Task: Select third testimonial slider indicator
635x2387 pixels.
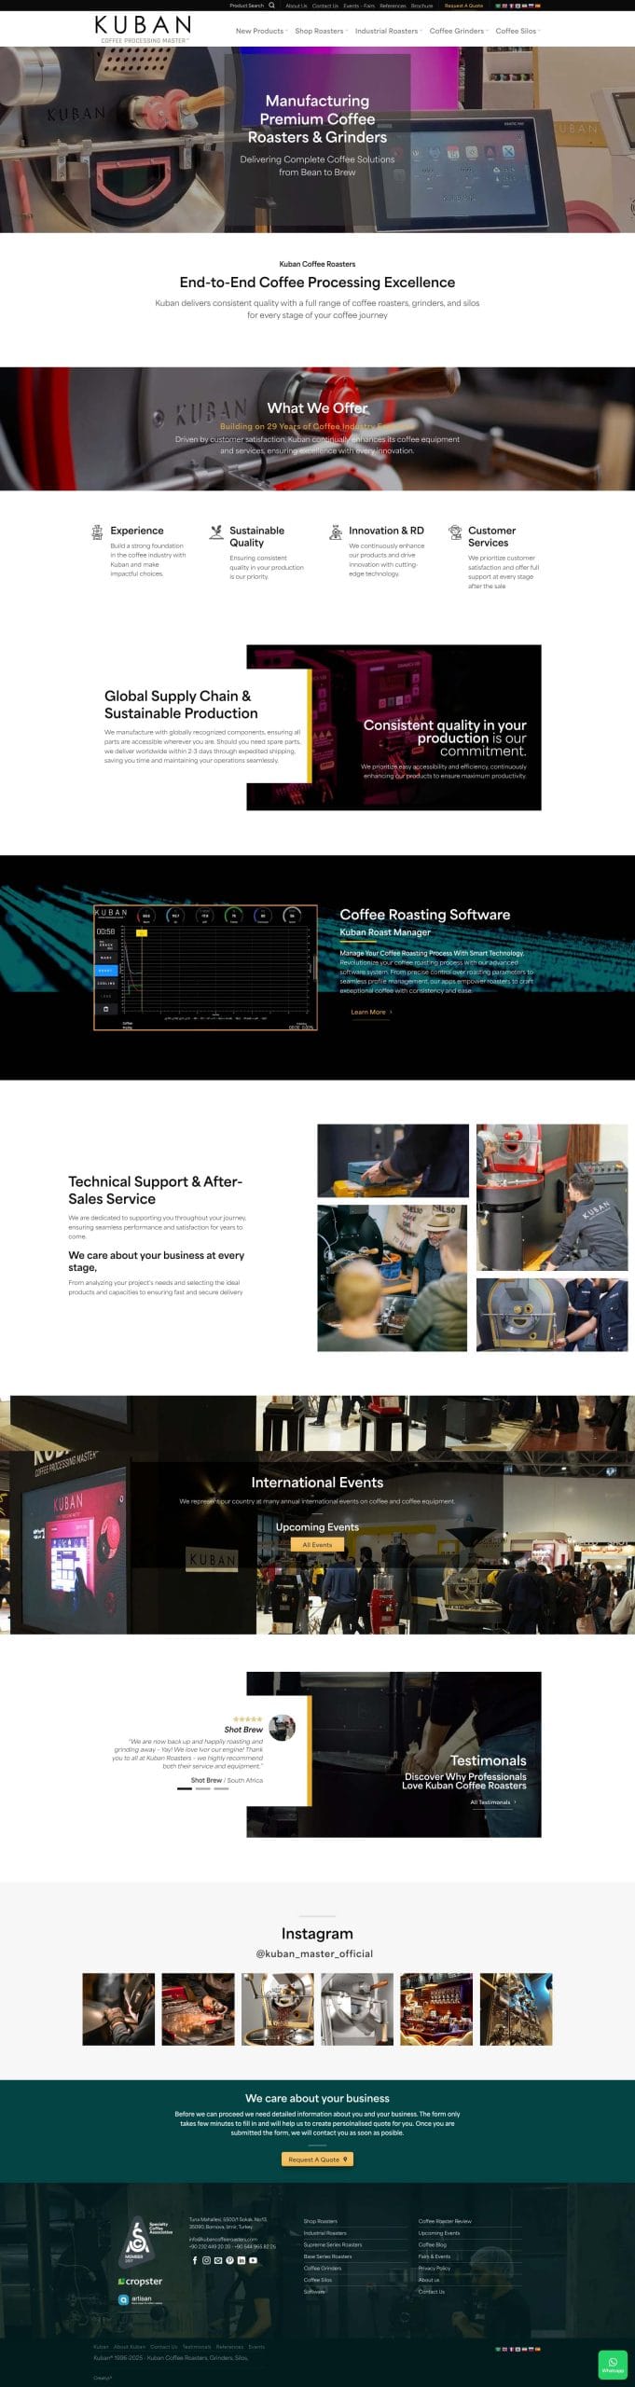Action: pyautogui.click(x=220, y=1788)
